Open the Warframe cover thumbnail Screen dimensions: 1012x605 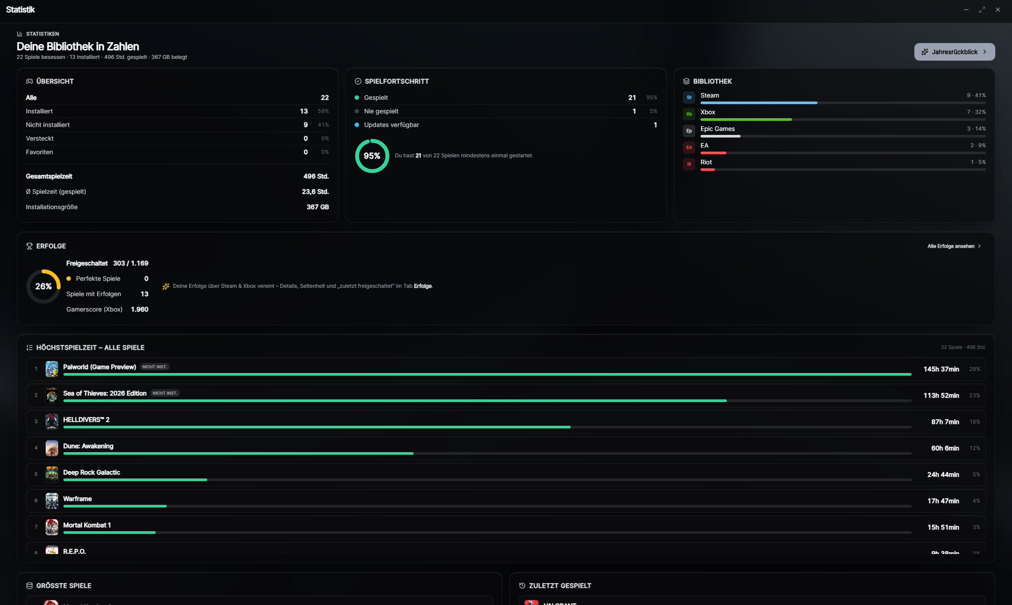point(52,501)
